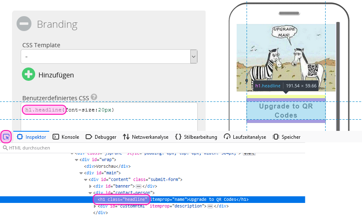This screenshot has height=217, width=362.
Task: Click the Branding section heading
Action: (x=57, y=24)
